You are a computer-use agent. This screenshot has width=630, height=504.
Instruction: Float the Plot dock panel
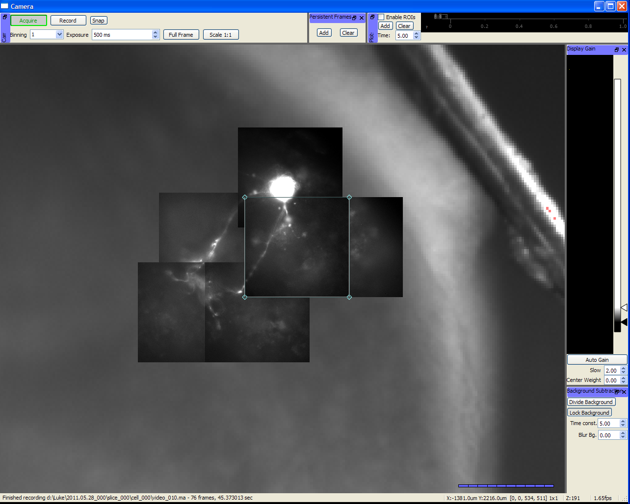pyautogui.click(x=372, y=17)
